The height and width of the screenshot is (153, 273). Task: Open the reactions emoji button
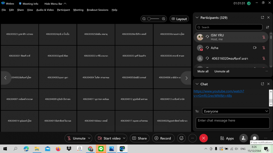(181, 138)
